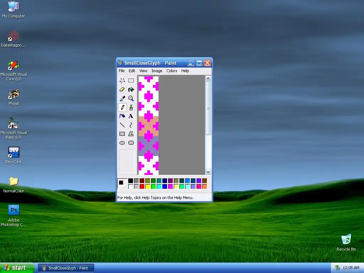The width and height of the screenshot is (364, 273).
Task: Select the Free-Form Select tool
Action: [x=122, y=81]
